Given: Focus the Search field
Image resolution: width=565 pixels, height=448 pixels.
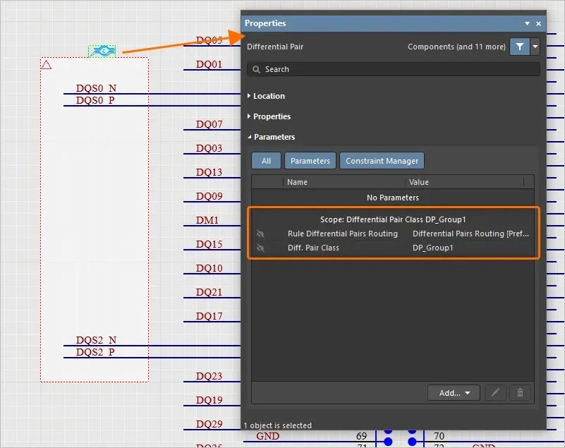Looking at the screenshot, I should coord(394,69).
